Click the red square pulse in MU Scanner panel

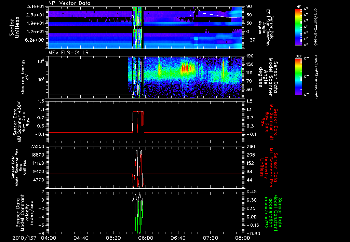pos(138,122)
